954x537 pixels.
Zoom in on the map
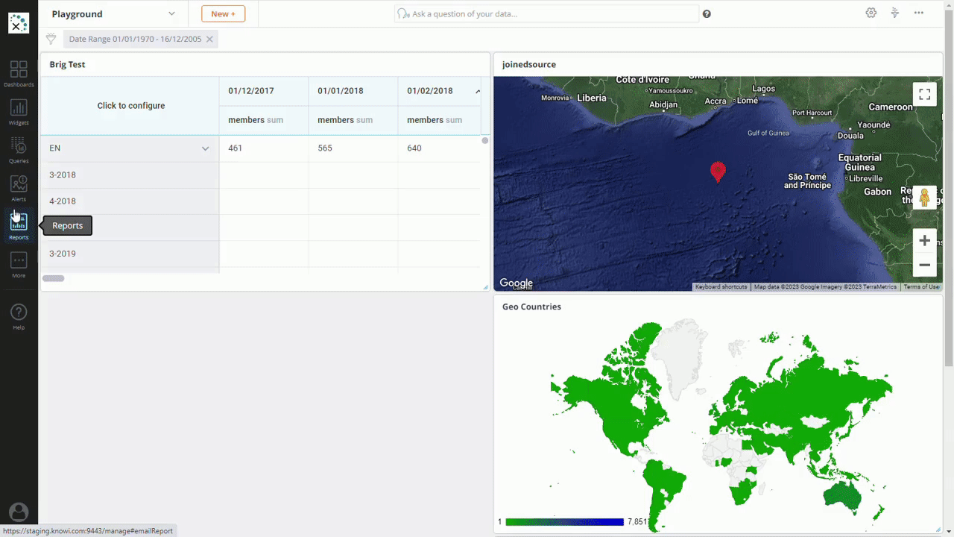tap(924, 241)
